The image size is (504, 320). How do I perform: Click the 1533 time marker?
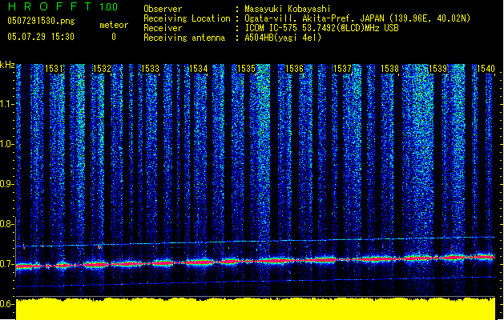[150, 69]
